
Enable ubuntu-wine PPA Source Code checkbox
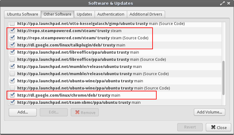click(x=12, y=88)
